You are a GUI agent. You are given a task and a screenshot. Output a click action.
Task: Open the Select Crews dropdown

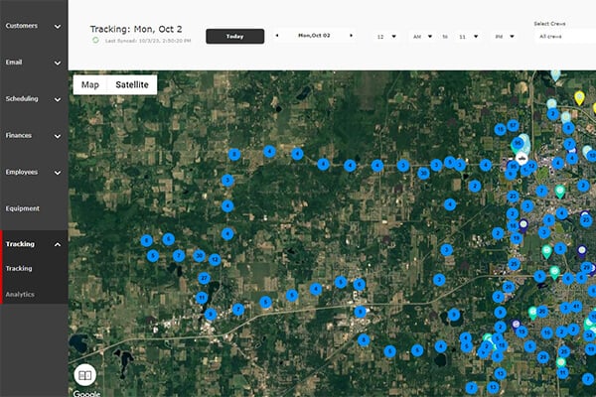tap(562, 37)
